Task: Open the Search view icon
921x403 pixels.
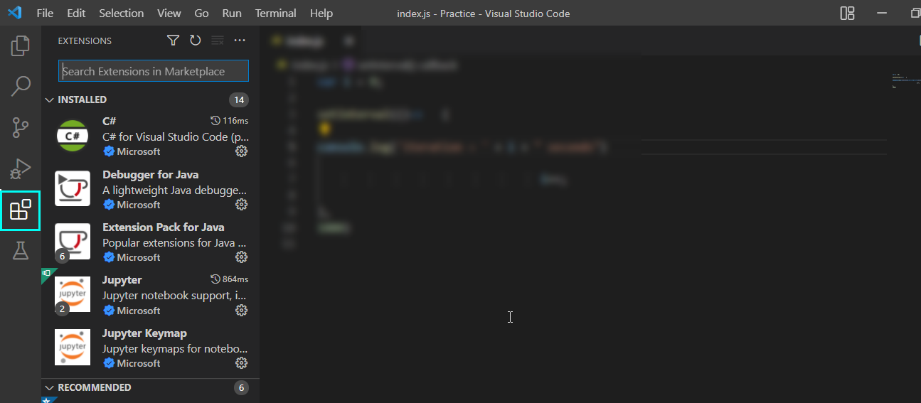Action: [x=21, y=87]
